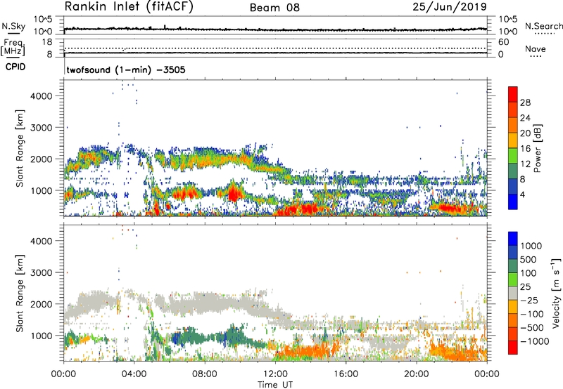
Task: Click the "N.Search" legend label
Action: [544, 26]
